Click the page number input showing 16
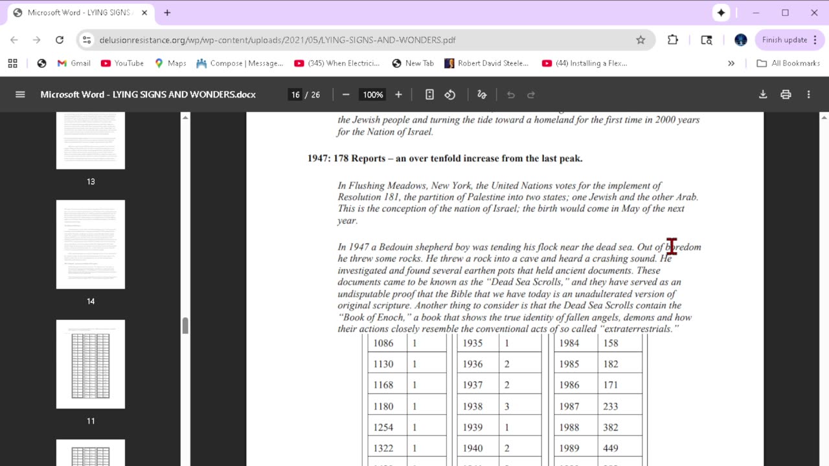 point(295,94)
